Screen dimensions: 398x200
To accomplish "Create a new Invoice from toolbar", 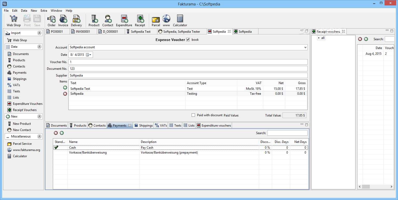I will coord(63,21).
